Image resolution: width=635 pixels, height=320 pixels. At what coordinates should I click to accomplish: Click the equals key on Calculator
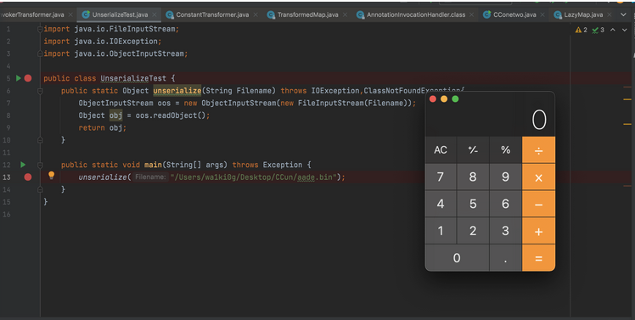click(x=538, y=258)
